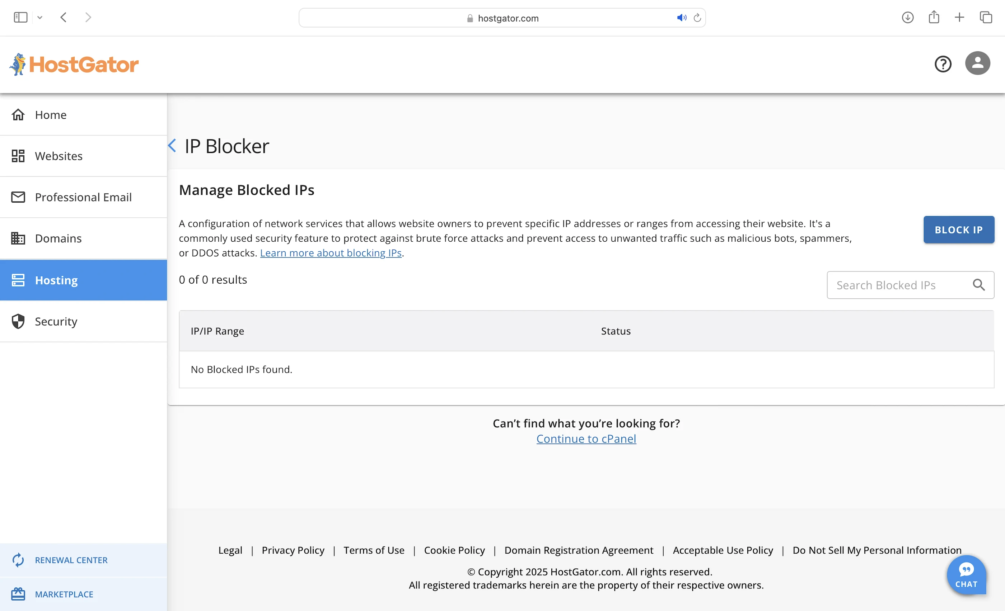Mute tab audio speaker icon

pyautogui.click(x=681, y=18)
